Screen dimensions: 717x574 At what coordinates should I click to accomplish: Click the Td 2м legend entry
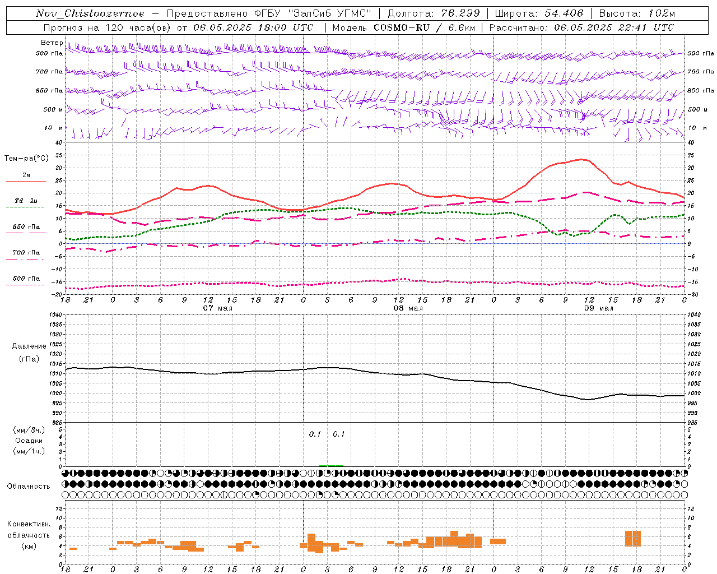click(26, 201)
